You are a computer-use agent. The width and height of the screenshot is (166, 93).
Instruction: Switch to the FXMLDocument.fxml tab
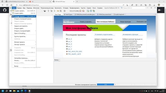tap(105, 14)
